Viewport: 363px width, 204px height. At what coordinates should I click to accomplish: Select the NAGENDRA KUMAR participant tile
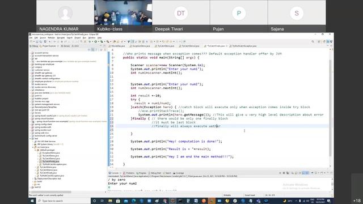tap(65, 16)
